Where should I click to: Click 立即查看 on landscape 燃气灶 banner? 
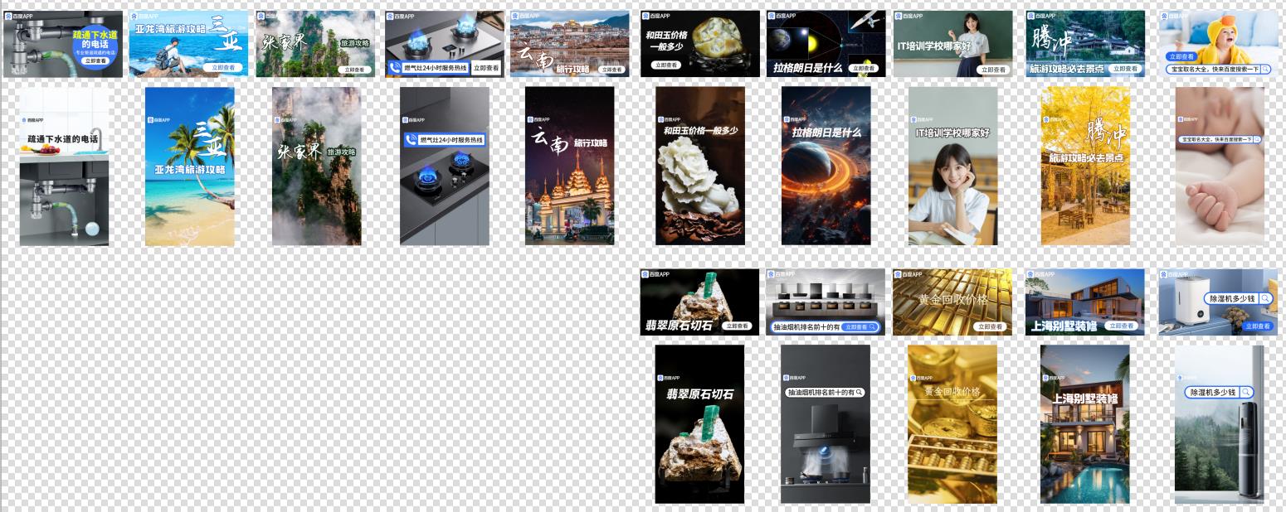tap(486, 68)
